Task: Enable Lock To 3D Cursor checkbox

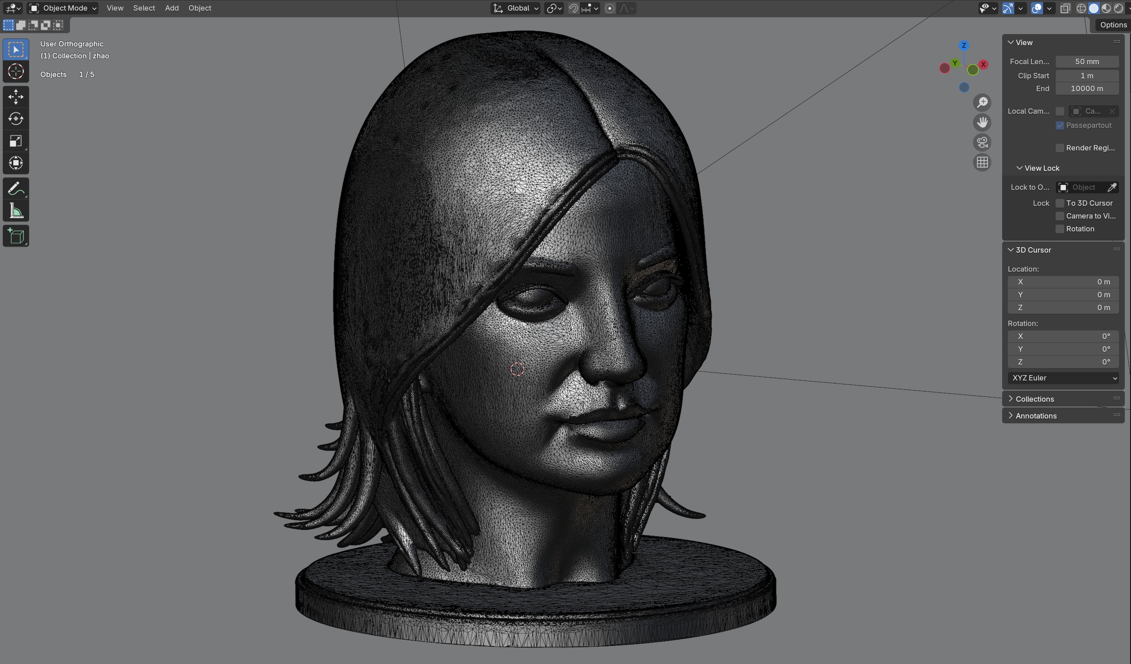Action: 1060,203
